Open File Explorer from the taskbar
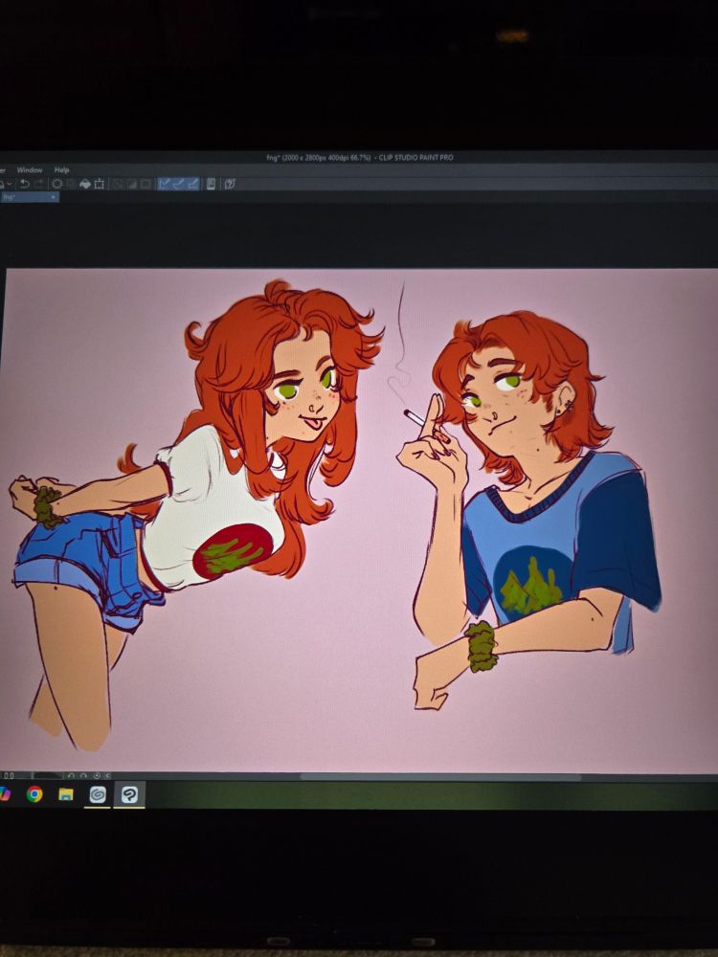 pos(66,794)
